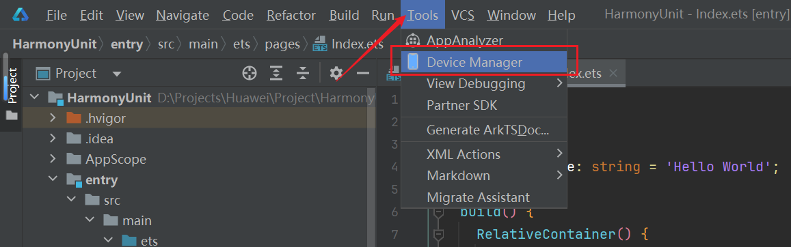Viewport: 791px width, 247px height.
Task: Open the Code menu
Action: click(x=238, y=16)
